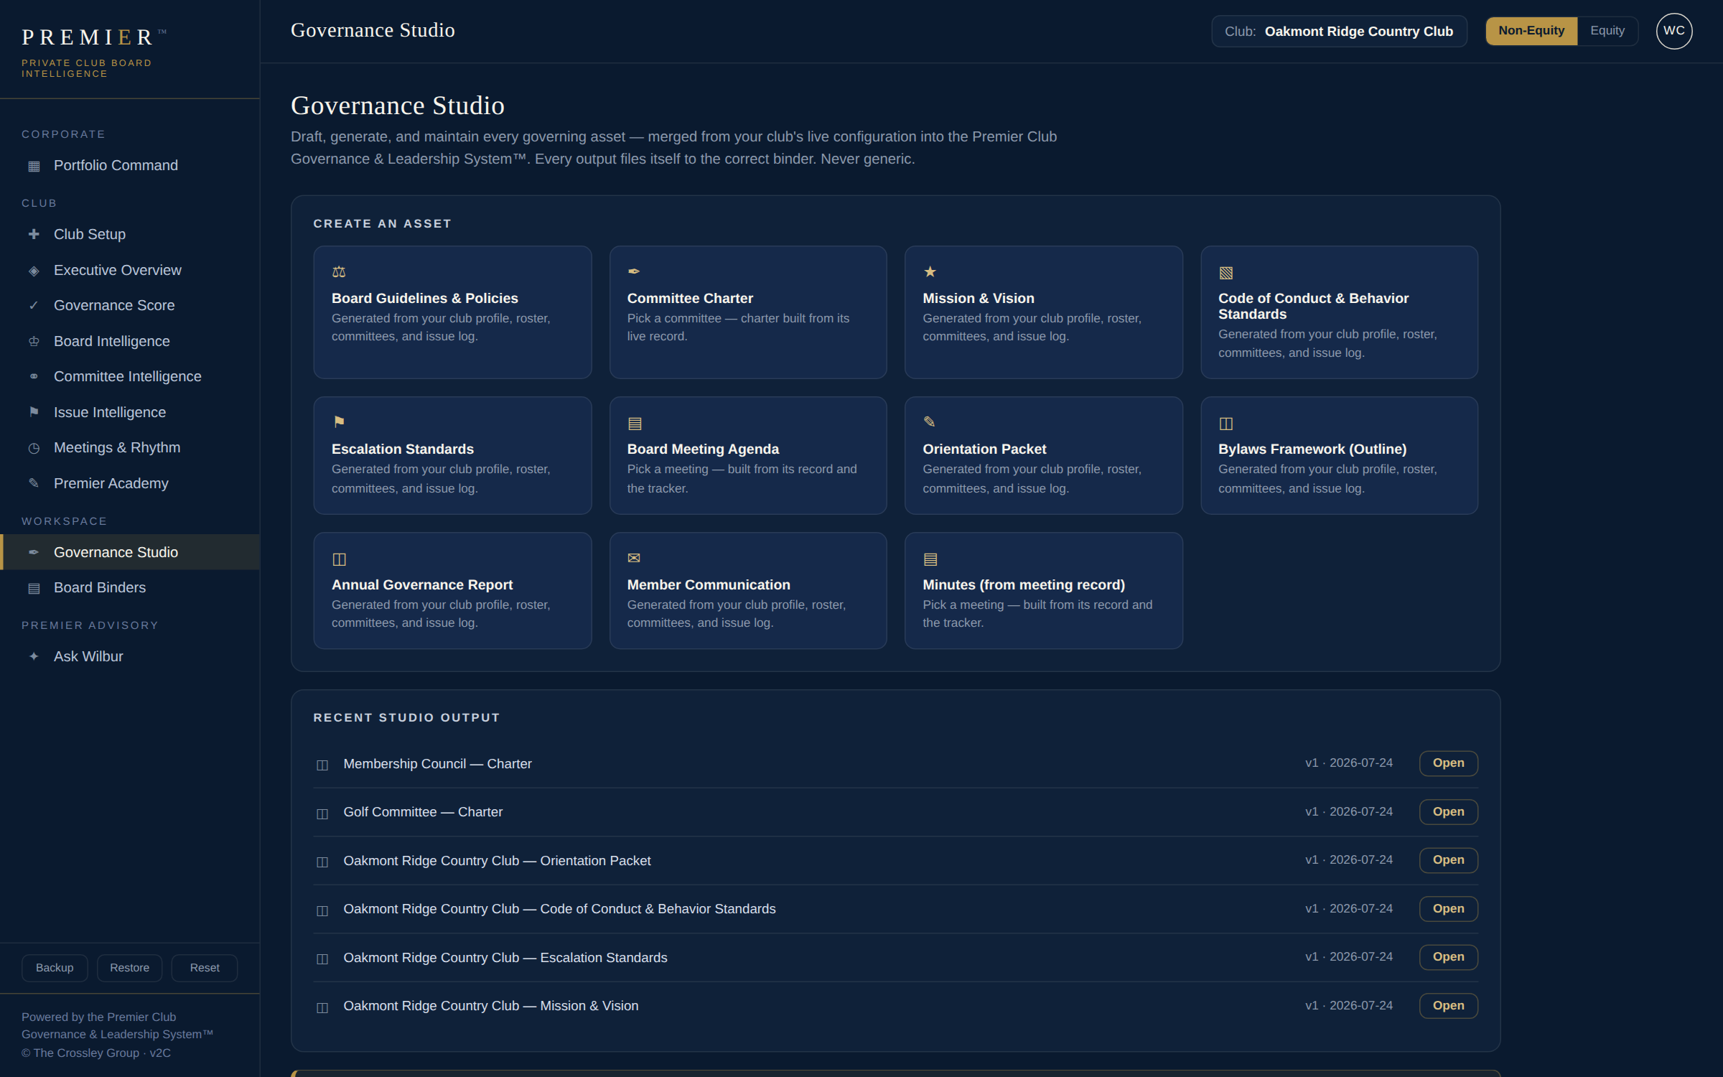This screenshot has width=1723, height=1077.
Task: Open Golf Committee — Charter output
Action: click(x=1448, y=812)
